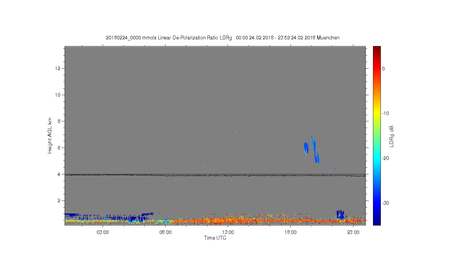Click the 'LDRg dB' colorbar title
This screenshot has width=453, height=271.
392,136
